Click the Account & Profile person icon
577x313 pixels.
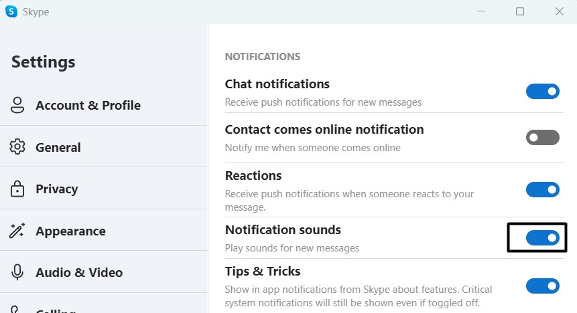click(17, 105)
